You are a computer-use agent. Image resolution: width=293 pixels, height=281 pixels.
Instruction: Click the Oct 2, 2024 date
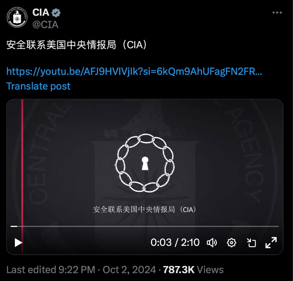point(129,270)
